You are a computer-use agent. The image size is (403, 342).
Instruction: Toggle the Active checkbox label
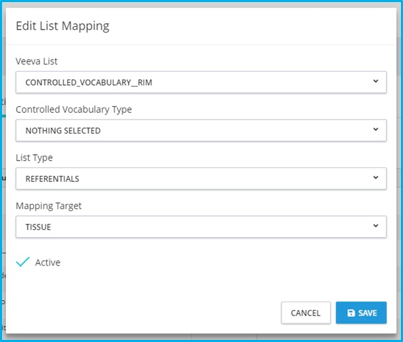(x=48, y=262)
